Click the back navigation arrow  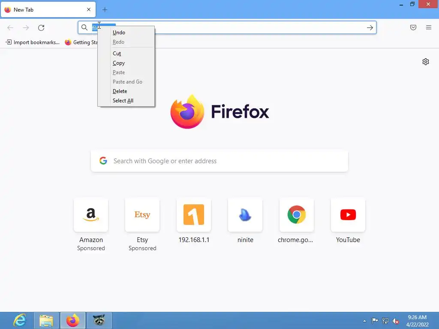tap(10, 28)
